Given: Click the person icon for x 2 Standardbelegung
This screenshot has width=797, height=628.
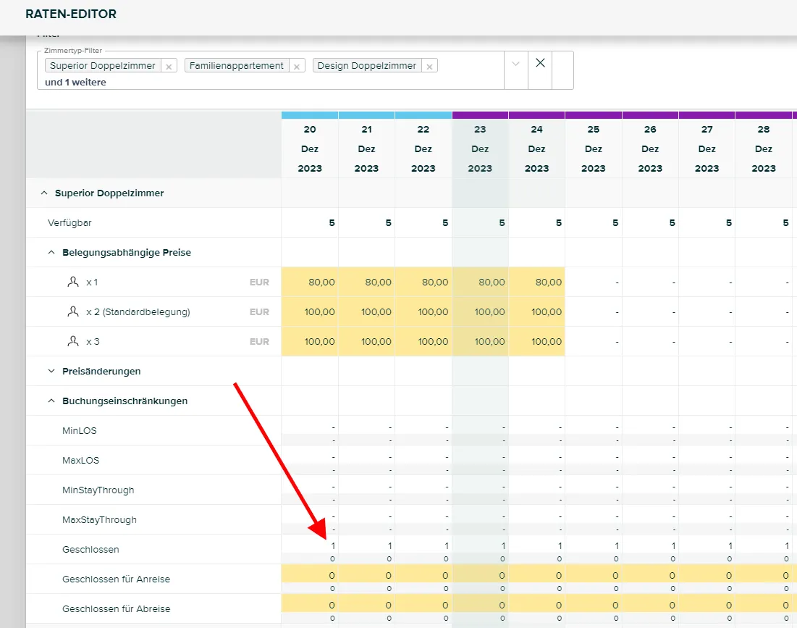Looking at the screenshot, I should tap(73, 311).
